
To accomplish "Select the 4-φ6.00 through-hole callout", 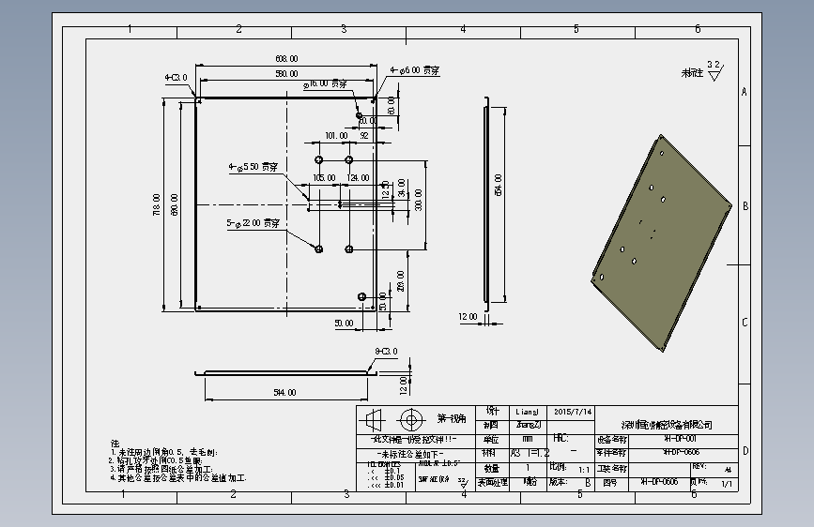I will (415, 70).
